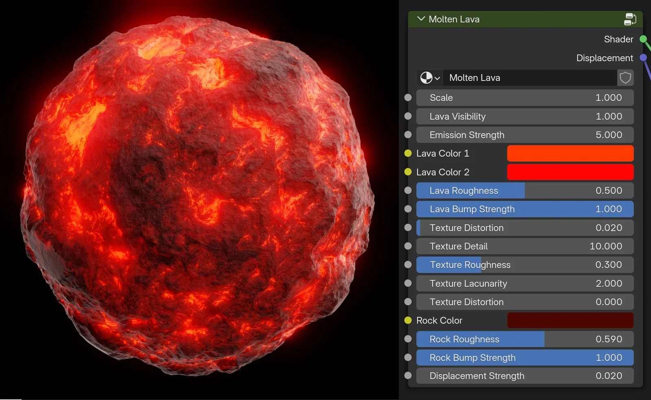Click the Emission Strength value field
The width and height of the screenshot is (651, 400).
point(525,135)
